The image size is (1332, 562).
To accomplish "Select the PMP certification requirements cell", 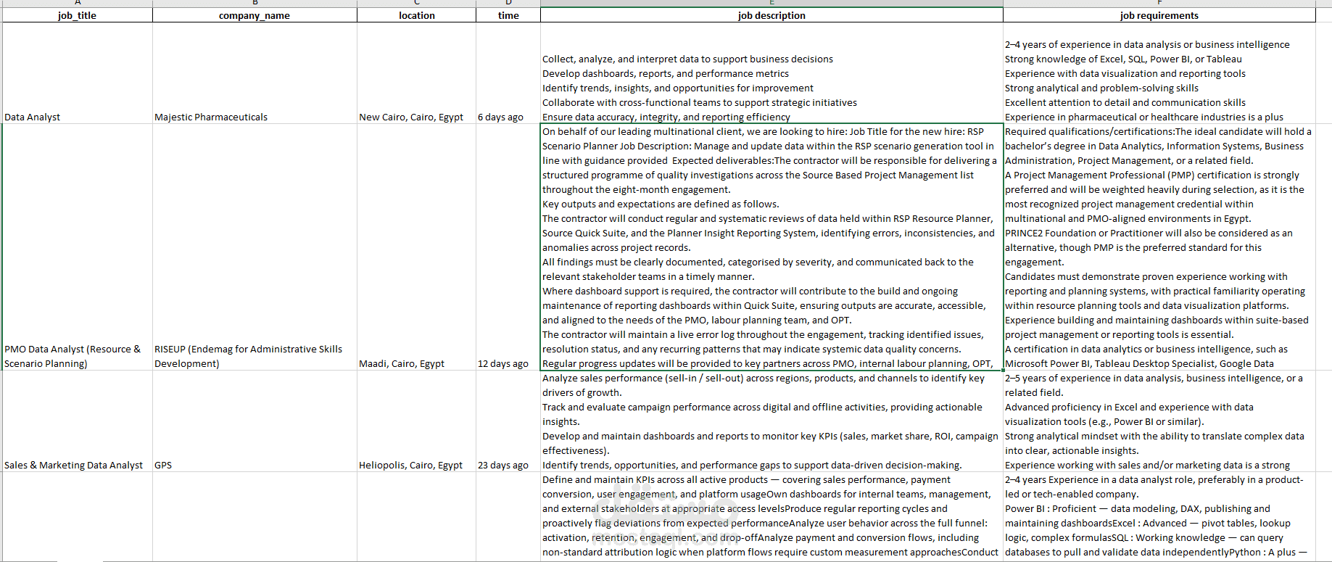I will (x=1159, y=247).
